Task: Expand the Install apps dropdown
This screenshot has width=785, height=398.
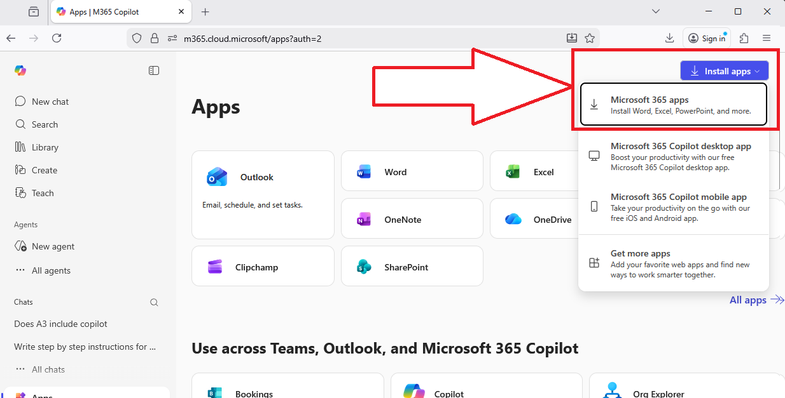Action: click(724, 70)
